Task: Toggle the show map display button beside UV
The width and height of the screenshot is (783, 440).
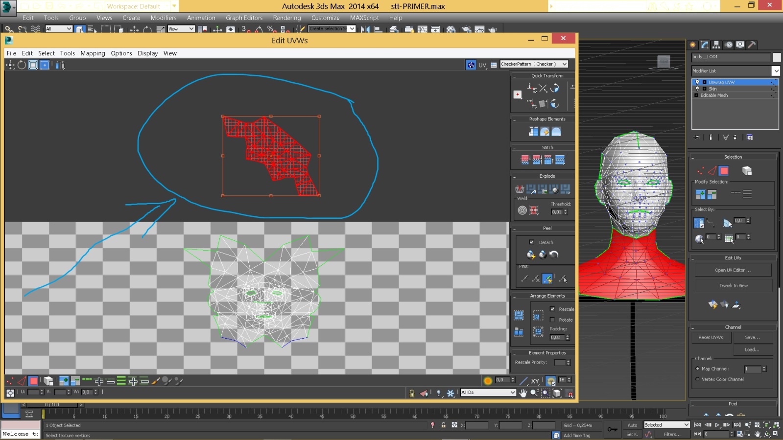Action: point(471,65)
